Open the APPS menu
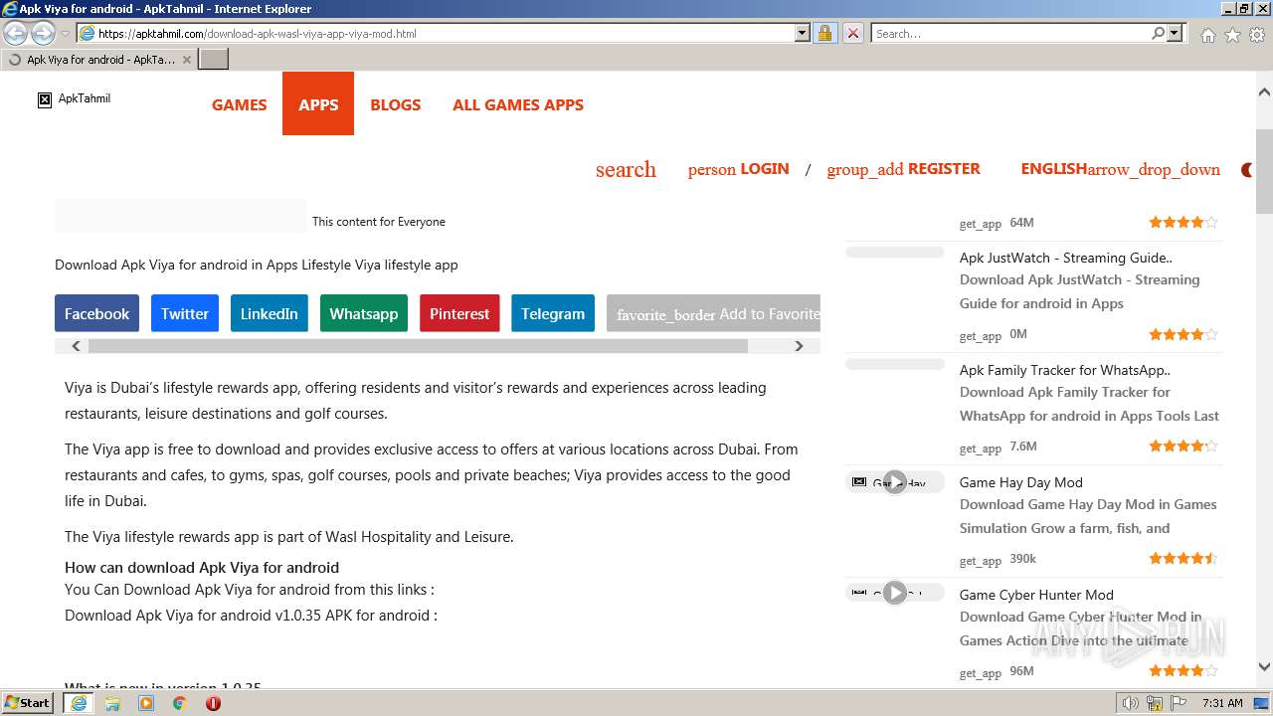The width and height of the screenshot is (1273, 716). click(318, 104)
